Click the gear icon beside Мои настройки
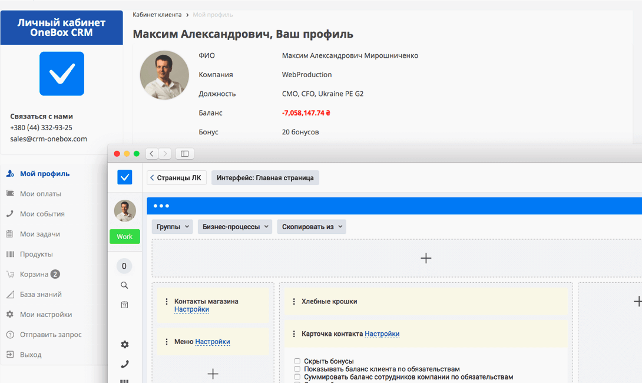 (10, 314)
